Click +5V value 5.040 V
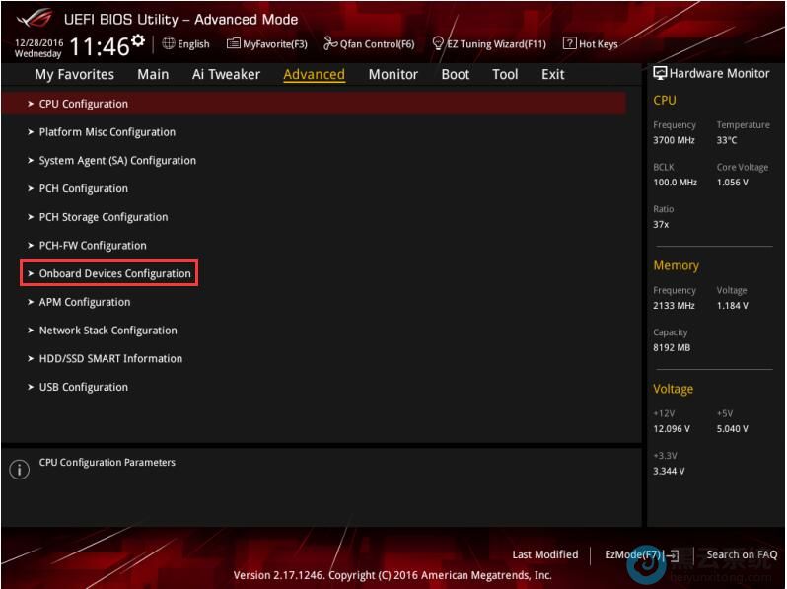 (x=733, y=429)
